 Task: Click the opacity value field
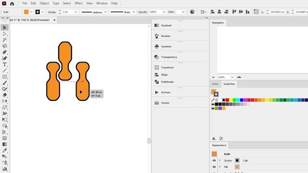coord(155,12)
